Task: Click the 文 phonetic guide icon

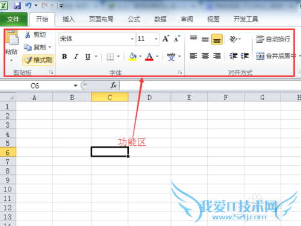Action: pos(171,57)
